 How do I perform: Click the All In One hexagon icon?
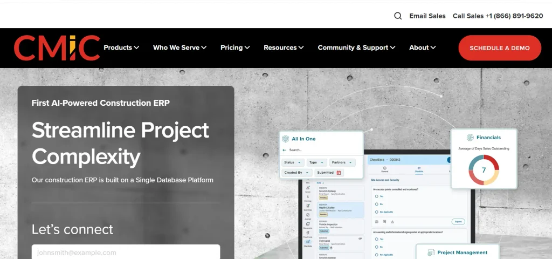point(286,139)
